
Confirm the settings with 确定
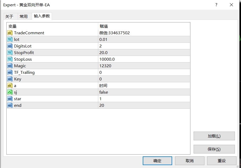tap(157, 160)
